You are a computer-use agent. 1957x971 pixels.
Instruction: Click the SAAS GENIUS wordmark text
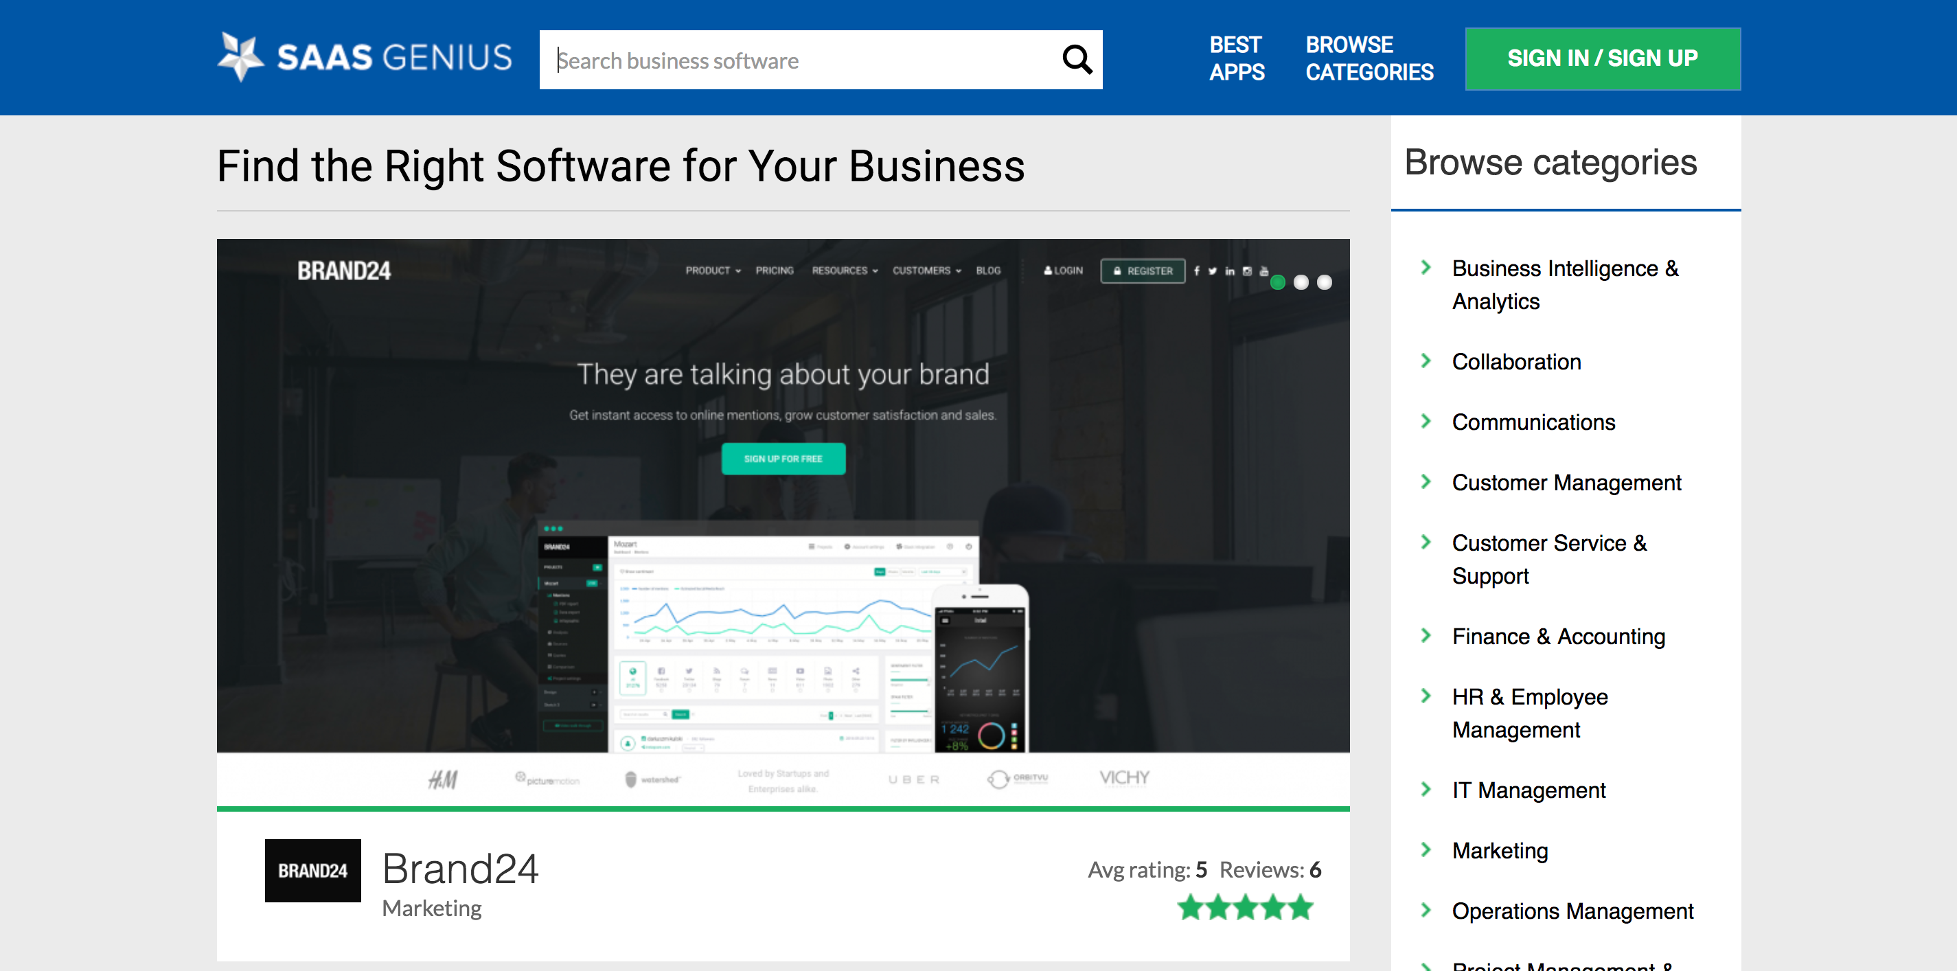point(395,58)
